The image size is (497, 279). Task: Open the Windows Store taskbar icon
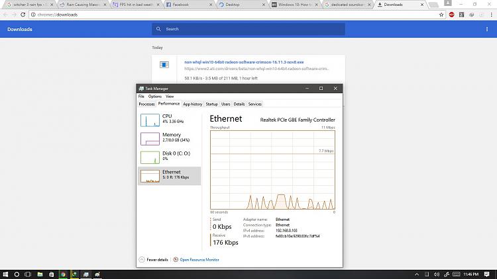click(x=51, y=274)
